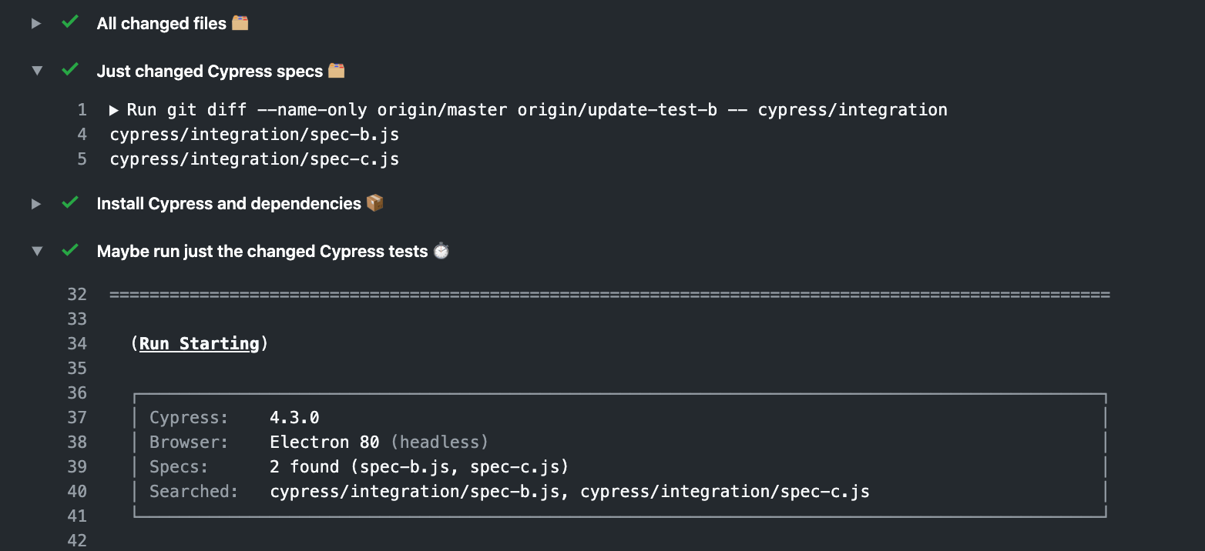Click Maybe run just the changed Cypress tests title
1205x551 pixels.
263,252
